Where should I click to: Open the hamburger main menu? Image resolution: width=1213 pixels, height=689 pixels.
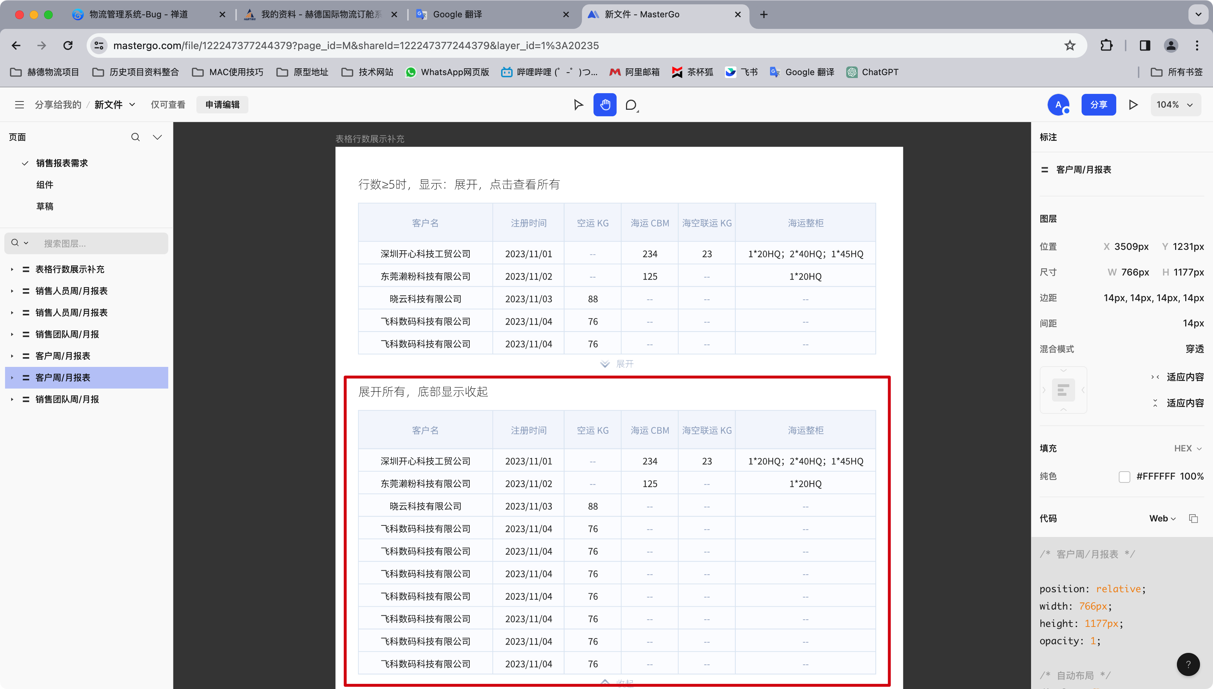click(19, 105)
